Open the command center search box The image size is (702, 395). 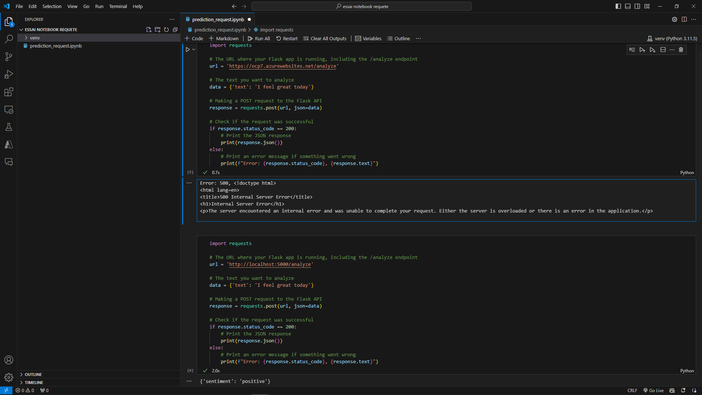(x=362, y=6)
